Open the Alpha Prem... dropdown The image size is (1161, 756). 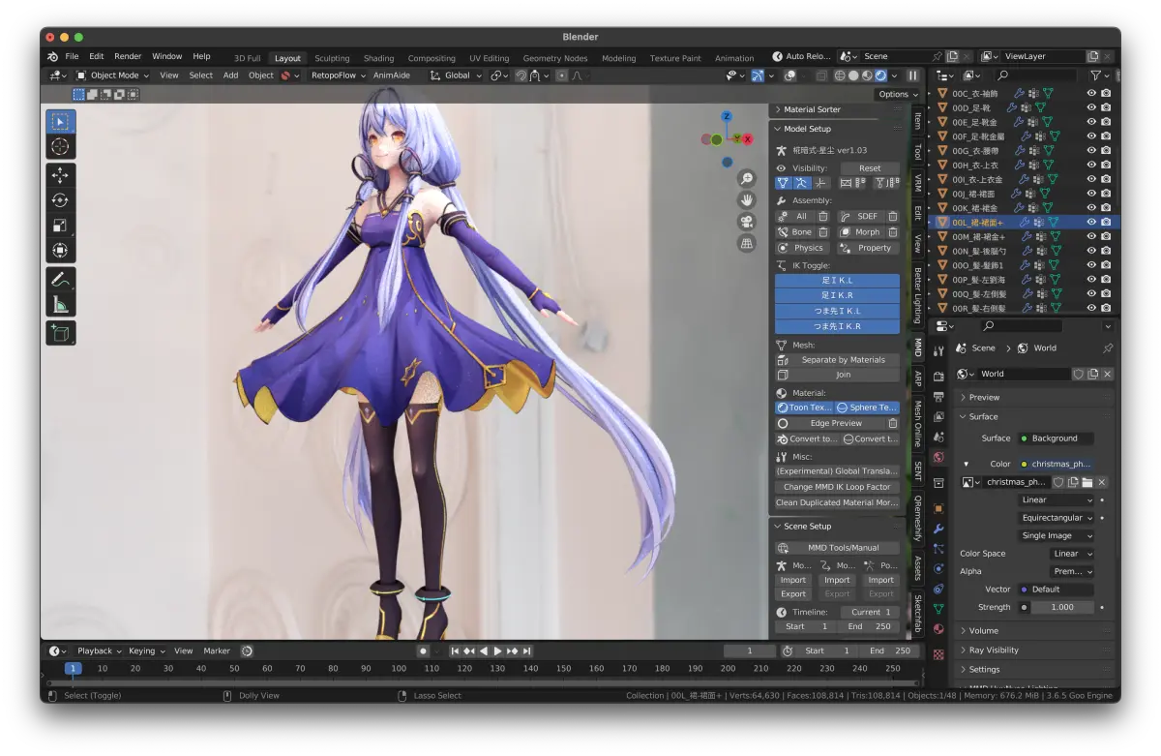coord(1072,571)
